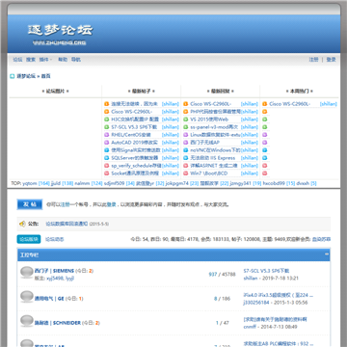Open last post S7-SCL V5.3 SP6 in SIEMENS row

pos(266,271)
